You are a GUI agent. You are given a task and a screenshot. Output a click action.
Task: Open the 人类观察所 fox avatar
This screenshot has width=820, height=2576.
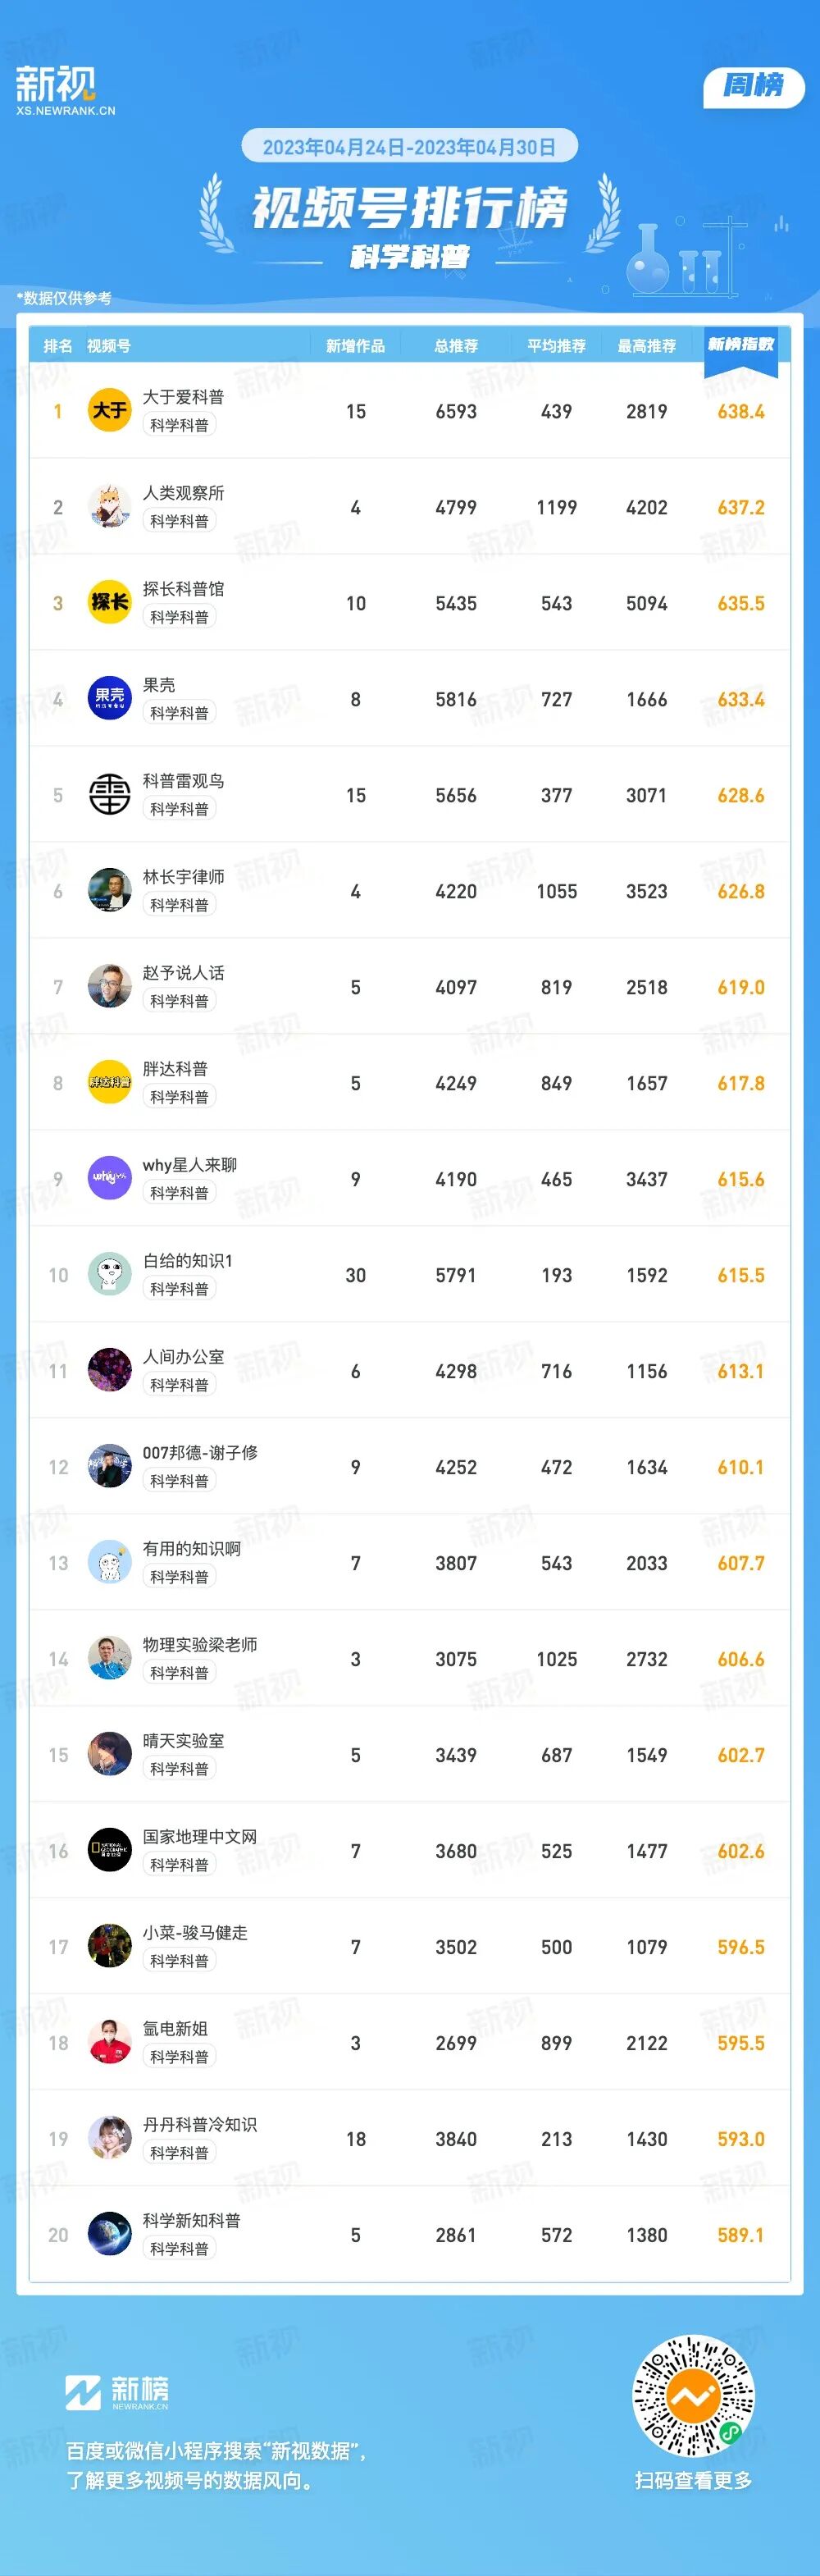(x=110, y=506)
